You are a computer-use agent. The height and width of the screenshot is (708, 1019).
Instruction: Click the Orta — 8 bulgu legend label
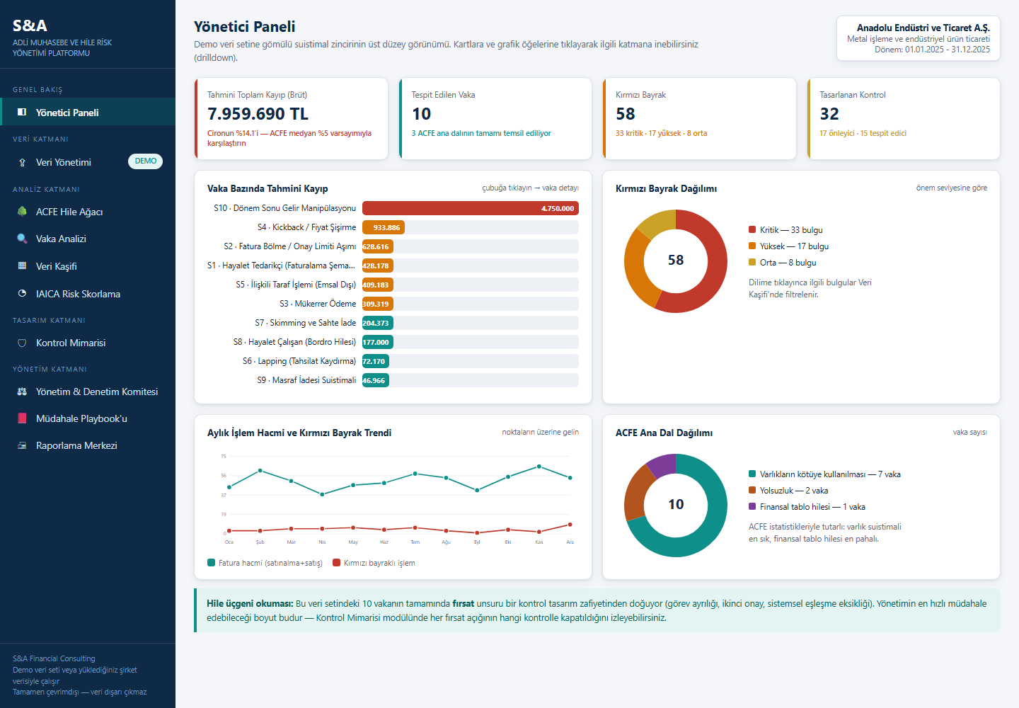788,263
